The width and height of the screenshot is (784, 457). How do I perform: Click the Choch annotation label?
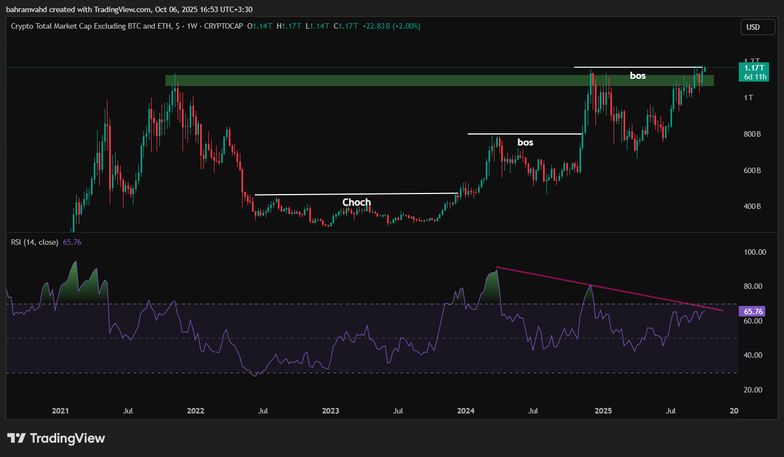click(357, 202)
